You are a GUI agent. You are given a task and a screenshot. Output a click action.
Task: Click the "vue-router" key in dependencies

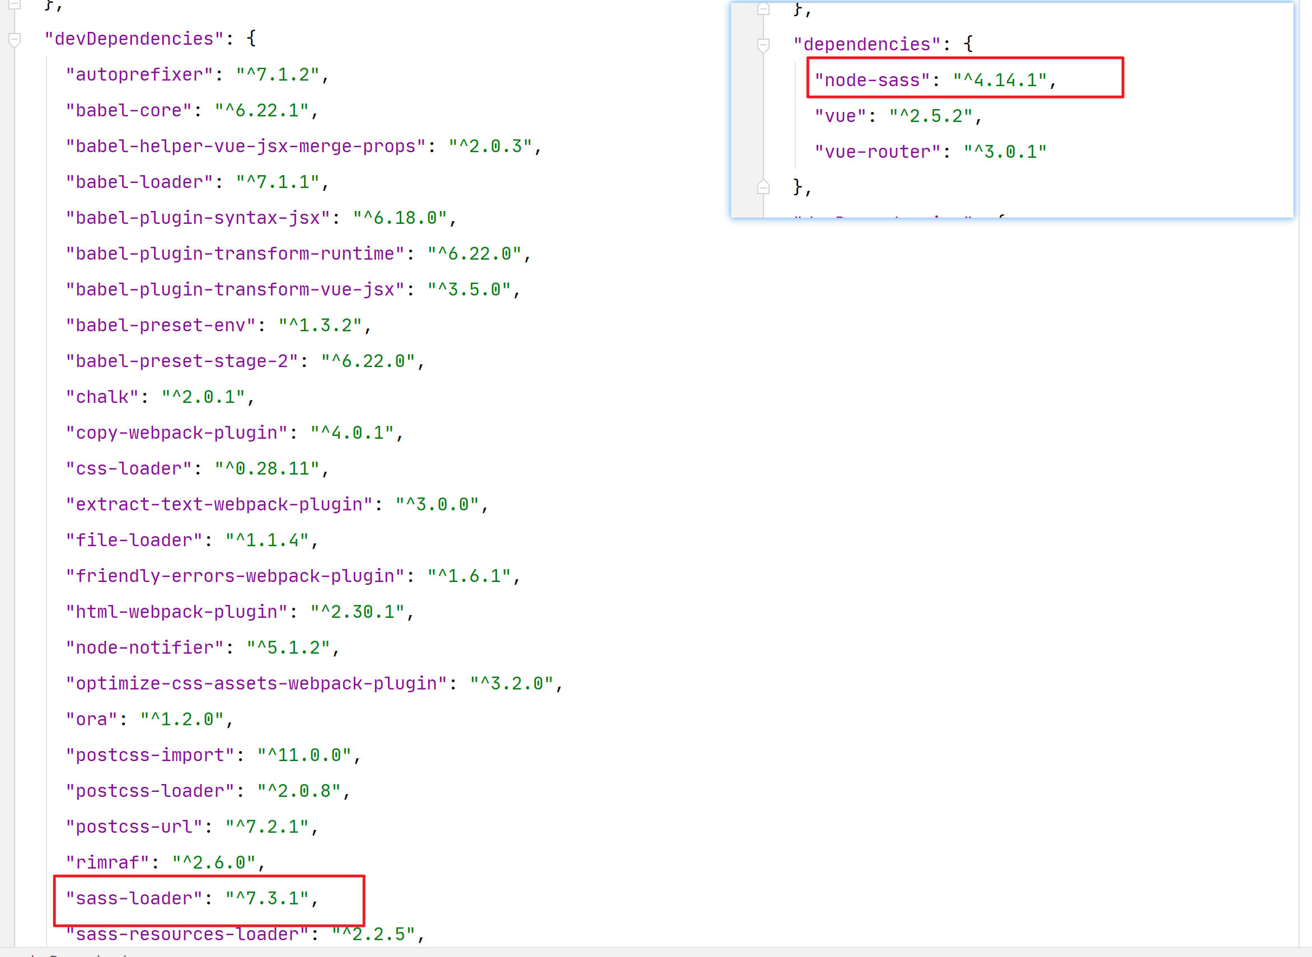[x=877, y=152]
